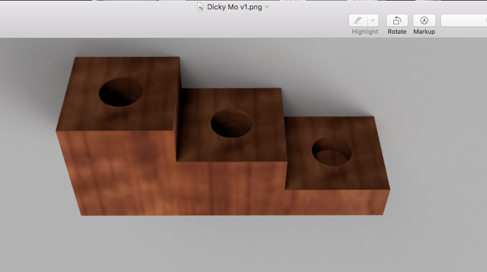The width and height of the screenshot is (487, 272).
Task: Click the hole in the tallest wooden step
Action: 121,92
